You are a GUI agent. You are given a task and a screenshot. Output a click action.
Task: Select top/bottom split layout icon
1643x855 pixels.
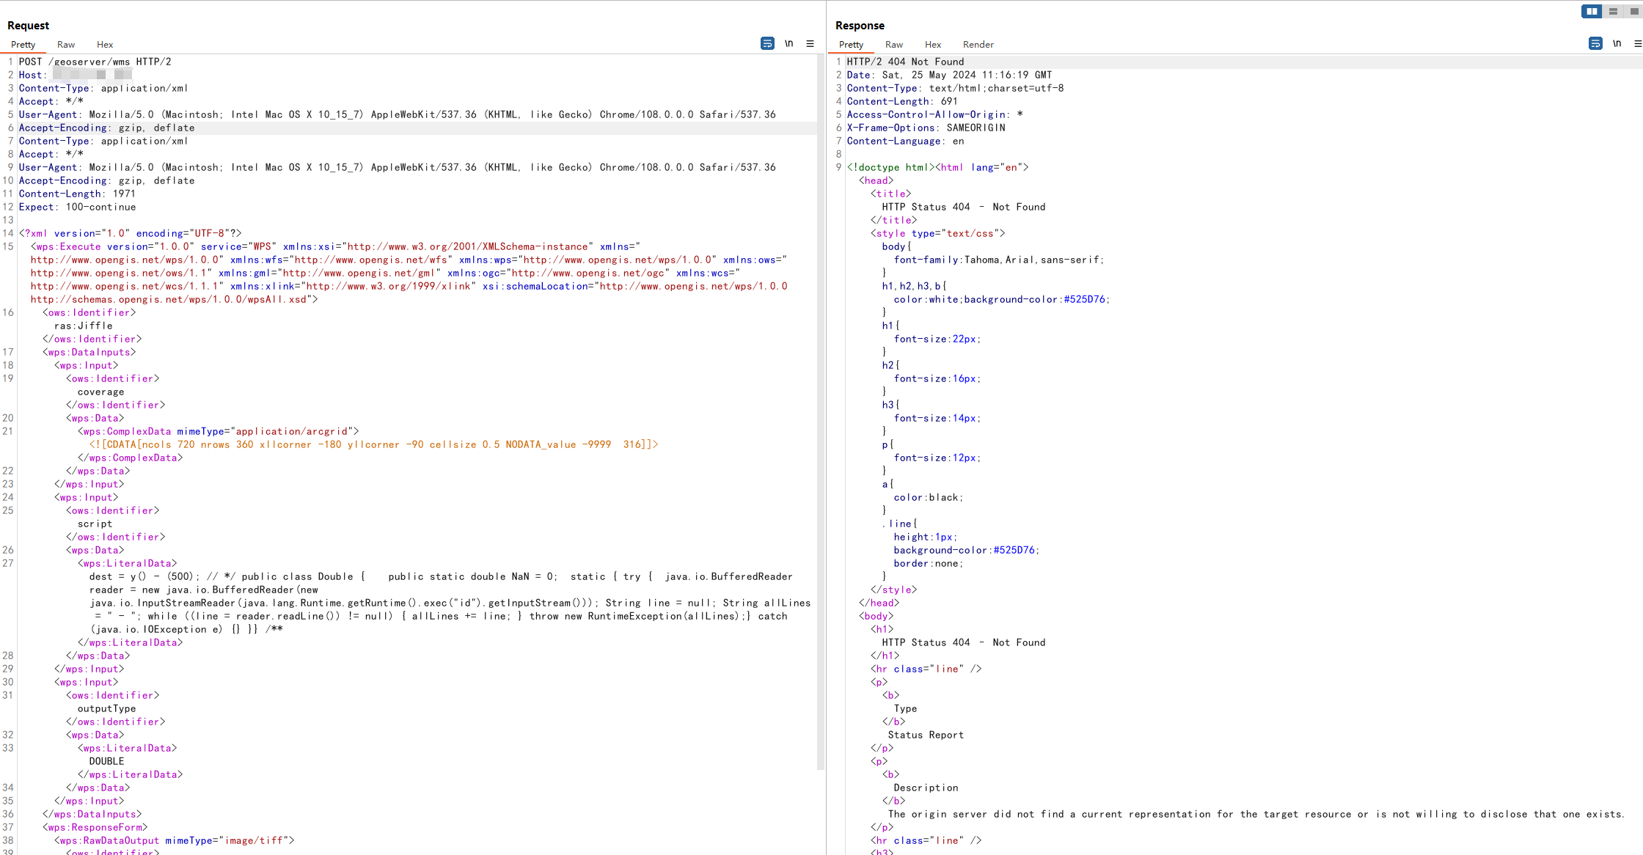(x=1613, y=11)
